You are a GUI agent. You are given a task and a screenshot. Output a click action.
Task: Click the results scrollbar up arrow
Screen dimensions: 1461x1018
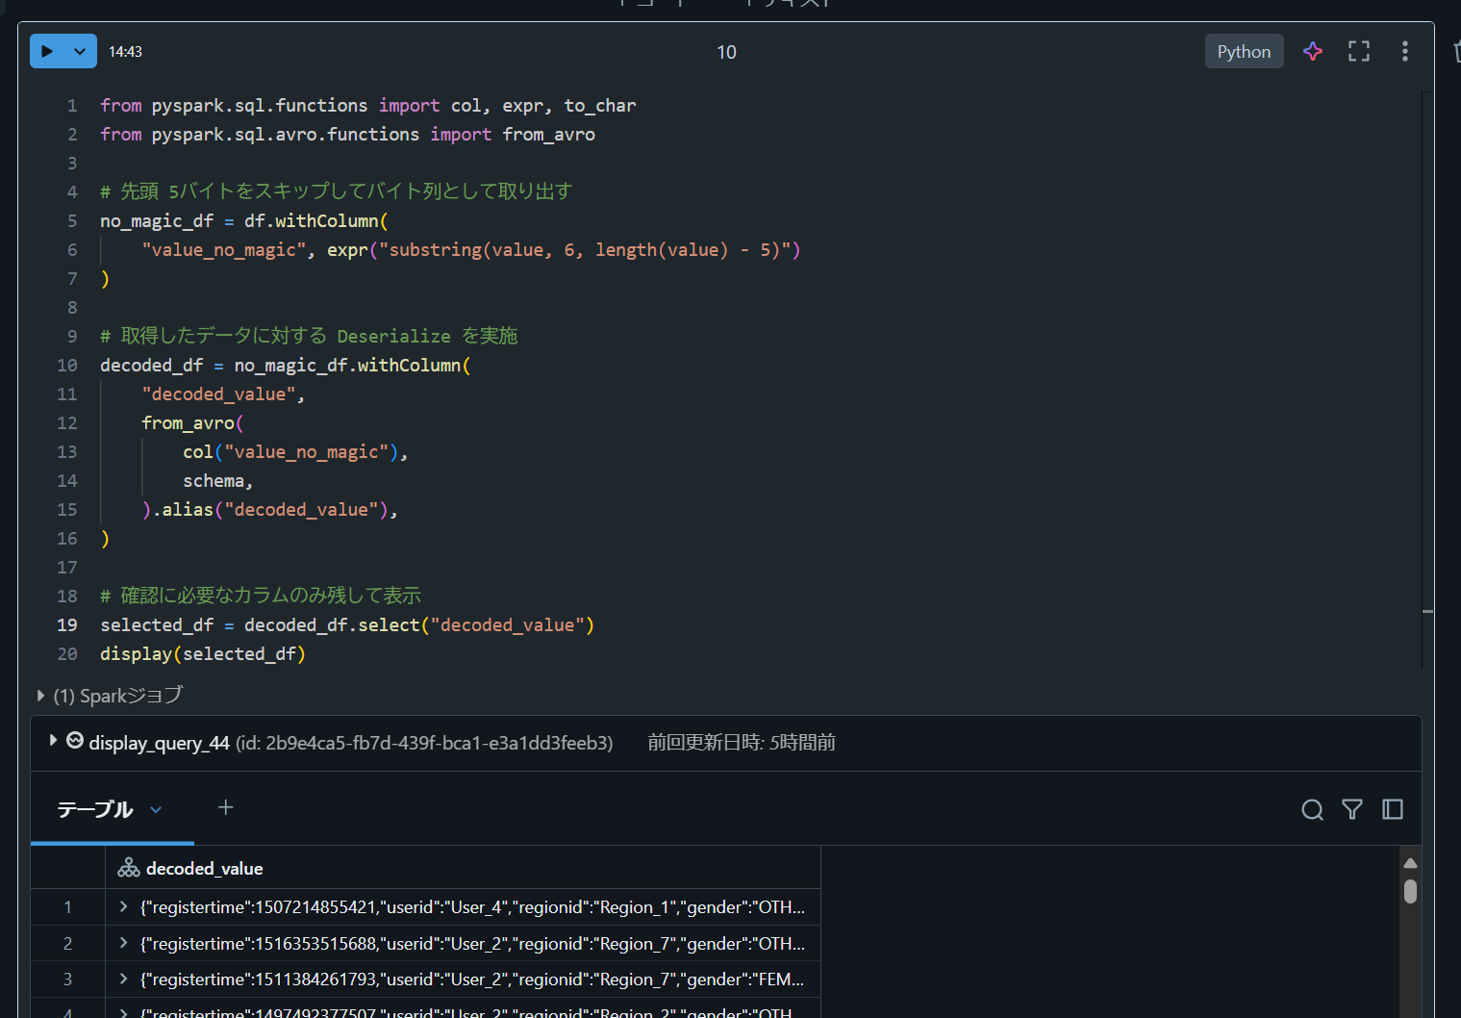tap(1410, 863)
